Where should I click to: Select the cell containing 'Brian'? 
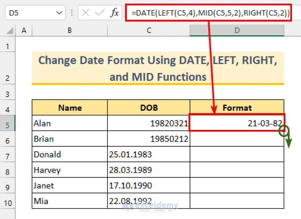(x=70, y=139)
